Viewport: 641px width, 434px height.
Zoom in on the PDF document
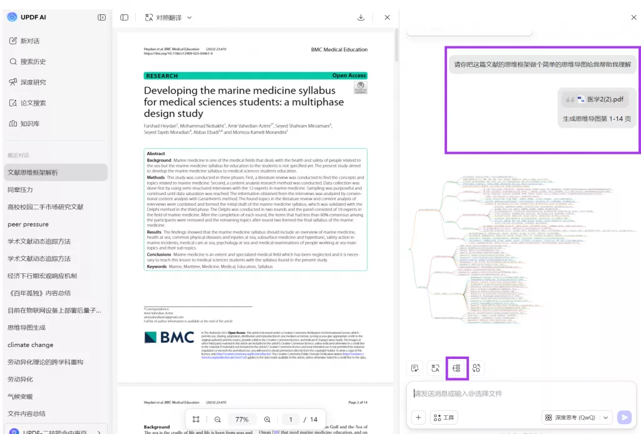click(267, 420)
